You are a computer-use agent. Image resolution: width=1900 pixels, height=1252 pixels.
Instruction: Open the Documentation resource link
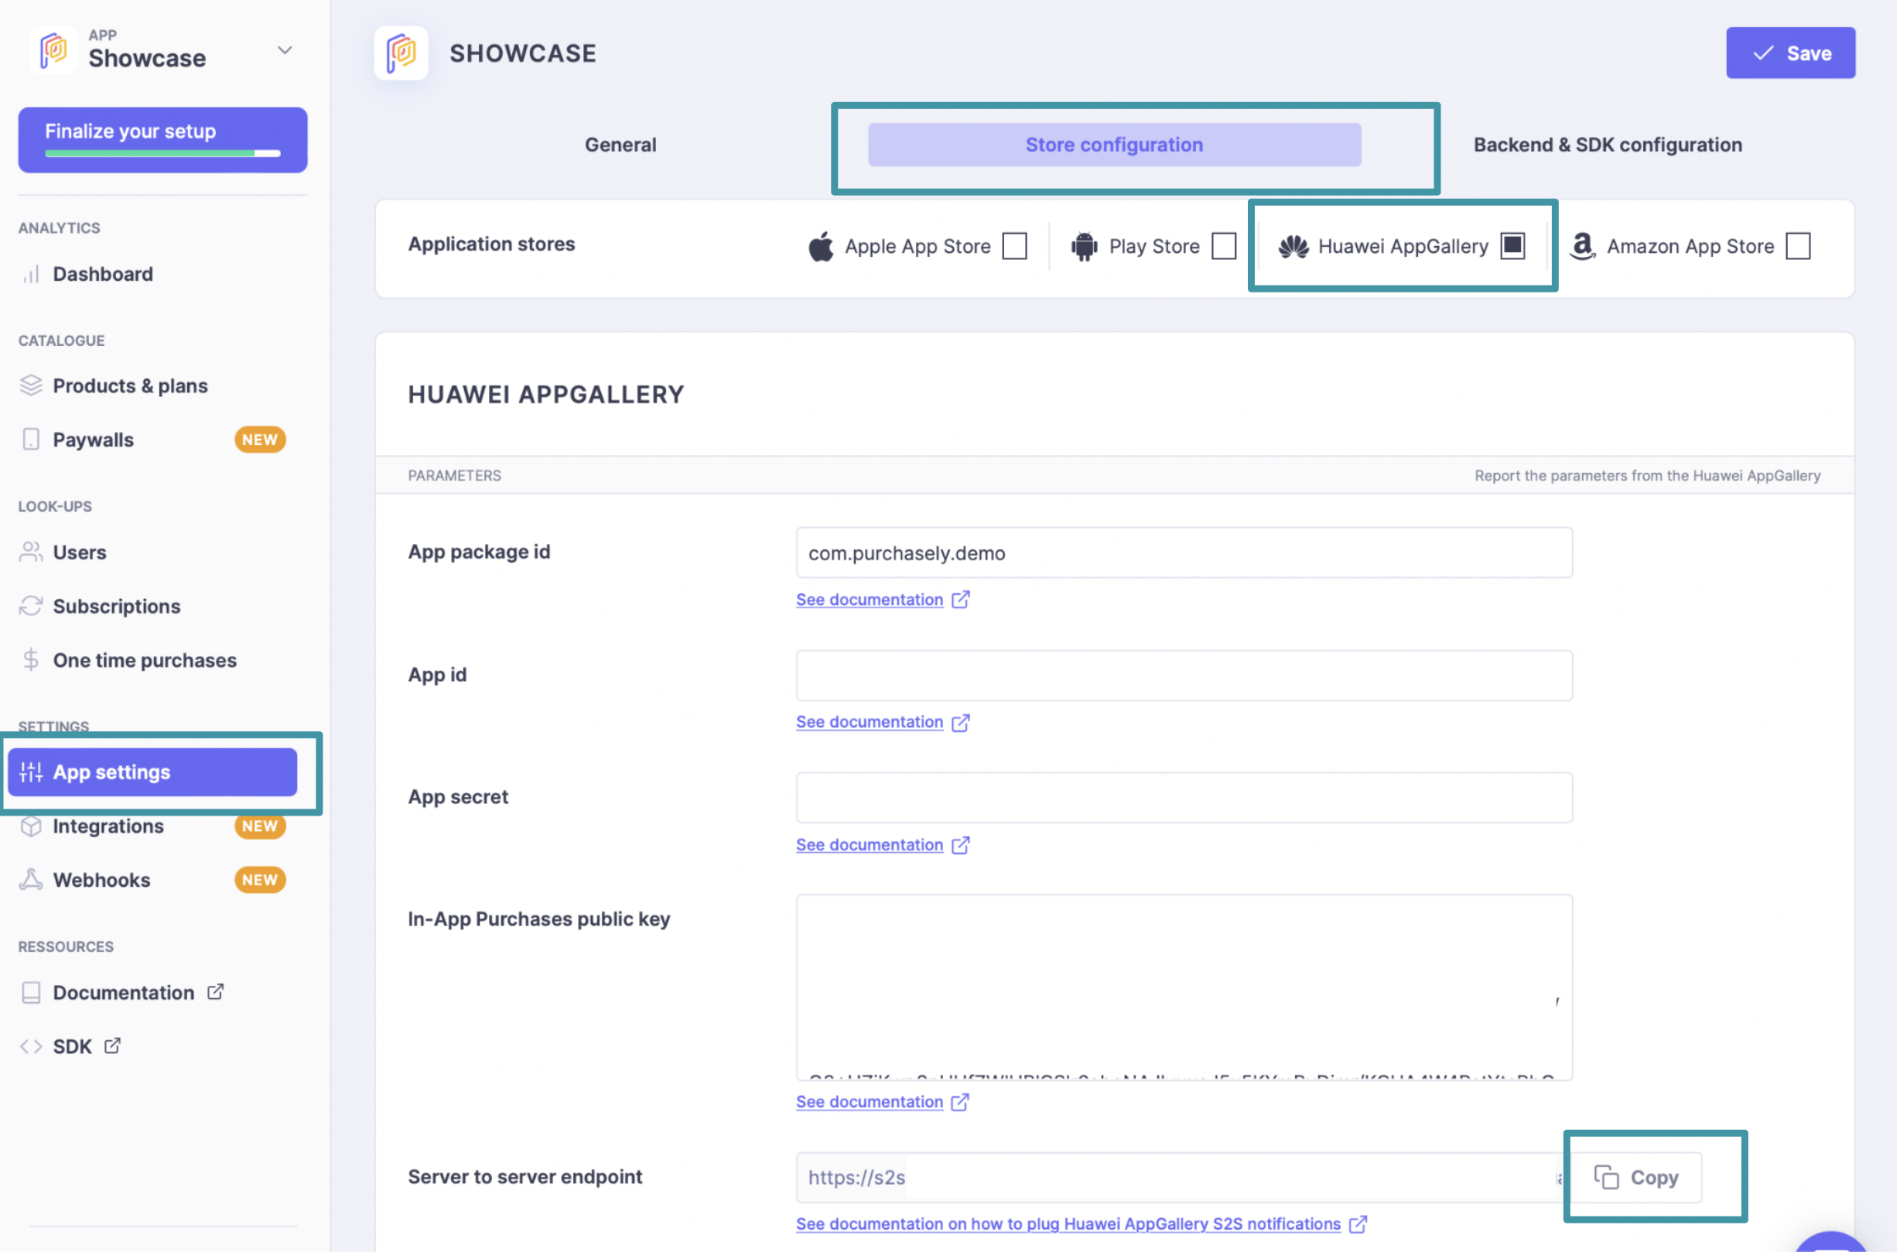pyautogui.click(x=124, y=994)
